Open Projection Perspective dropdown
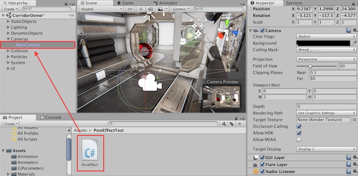 [326, 59]
